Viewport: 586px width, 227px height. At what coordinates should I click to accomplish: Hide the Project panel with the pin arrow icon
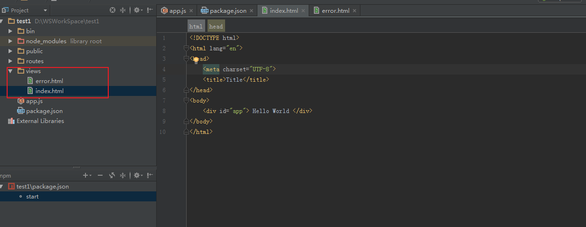tap(150, 10)
